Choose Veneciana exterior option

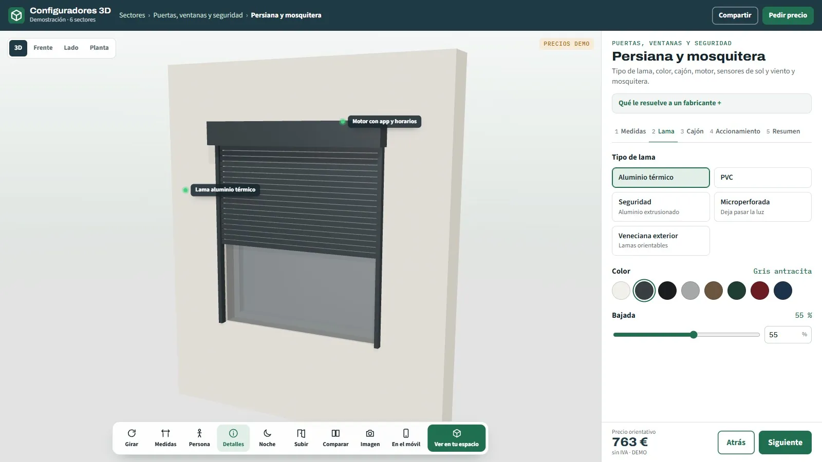click(661, 241)
